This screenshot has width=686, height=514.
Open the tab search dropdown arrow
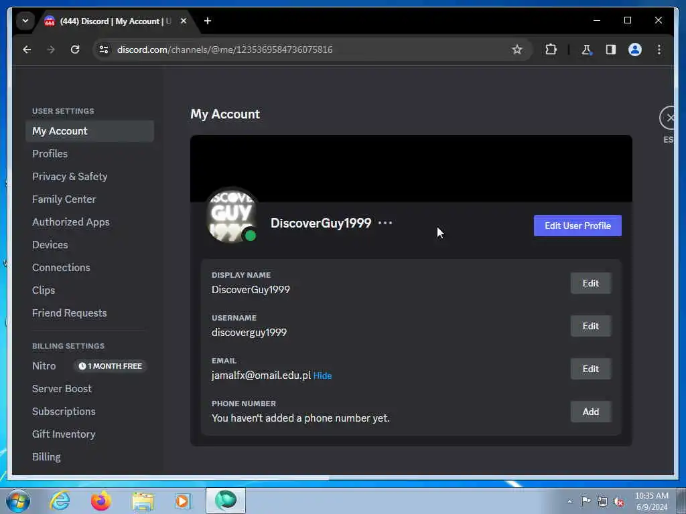click(x=25, y=21)
